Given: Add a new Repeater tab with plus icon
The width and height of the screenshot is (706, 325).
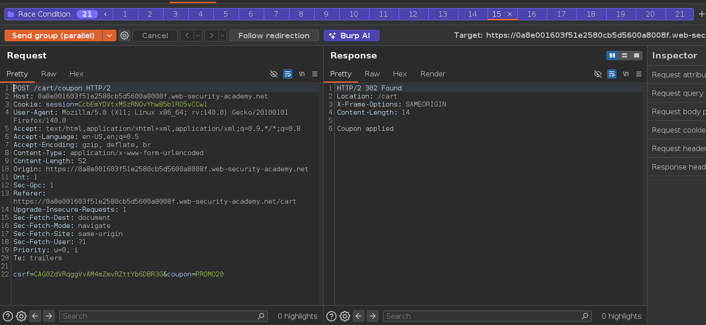Looking at the screenshot, I should click(702, 14).
